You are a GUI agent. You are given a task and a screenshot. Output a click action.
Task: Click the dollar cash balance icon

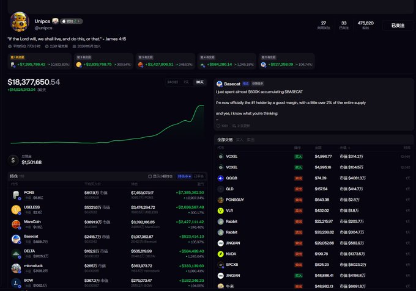pos(13,160)
